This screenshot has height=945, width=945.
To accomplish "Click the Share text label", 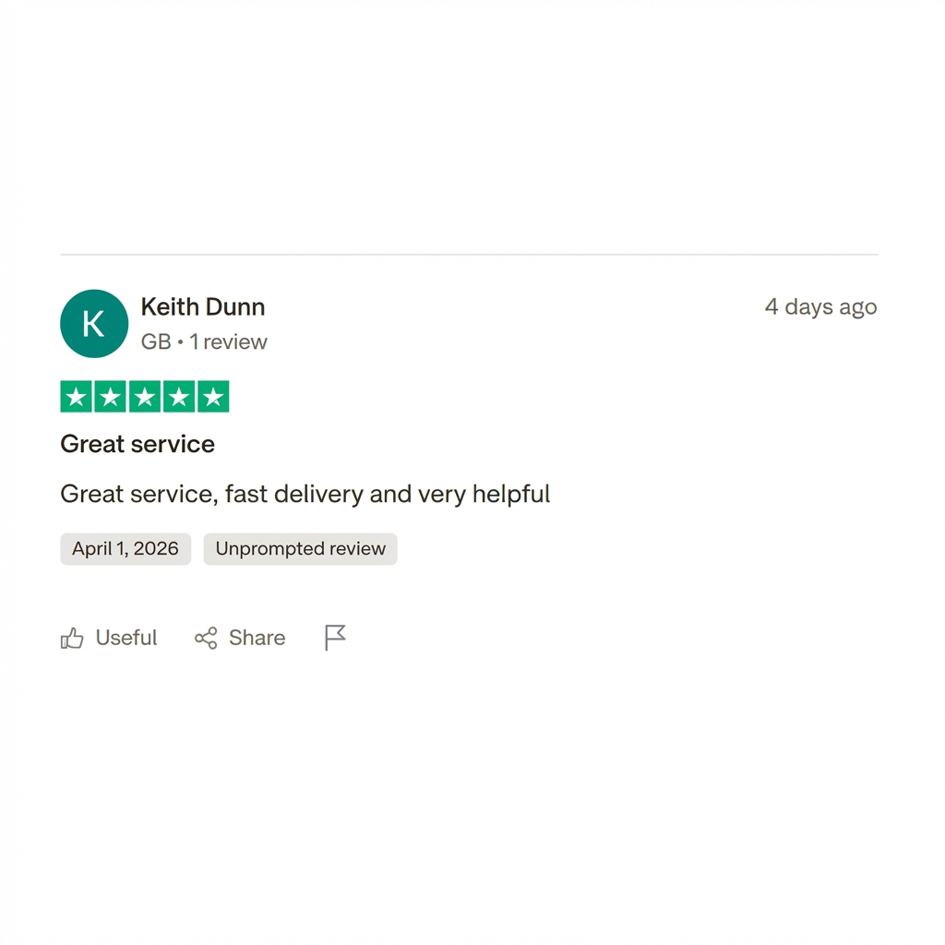I will 257,638.
